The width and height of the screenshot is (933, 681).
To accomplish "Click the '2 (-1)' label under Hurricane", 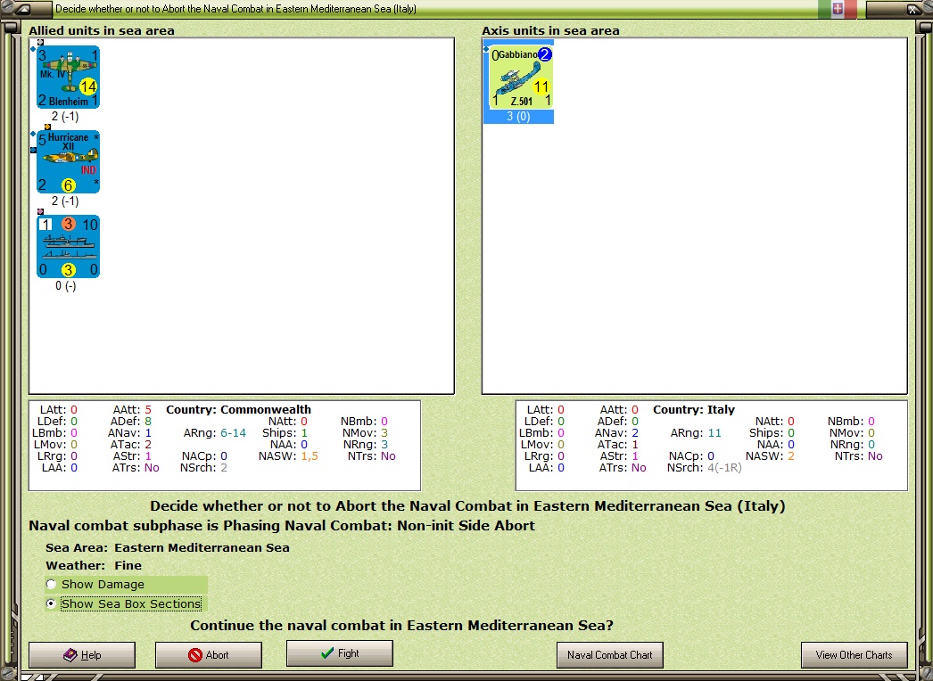I will 65,201.
